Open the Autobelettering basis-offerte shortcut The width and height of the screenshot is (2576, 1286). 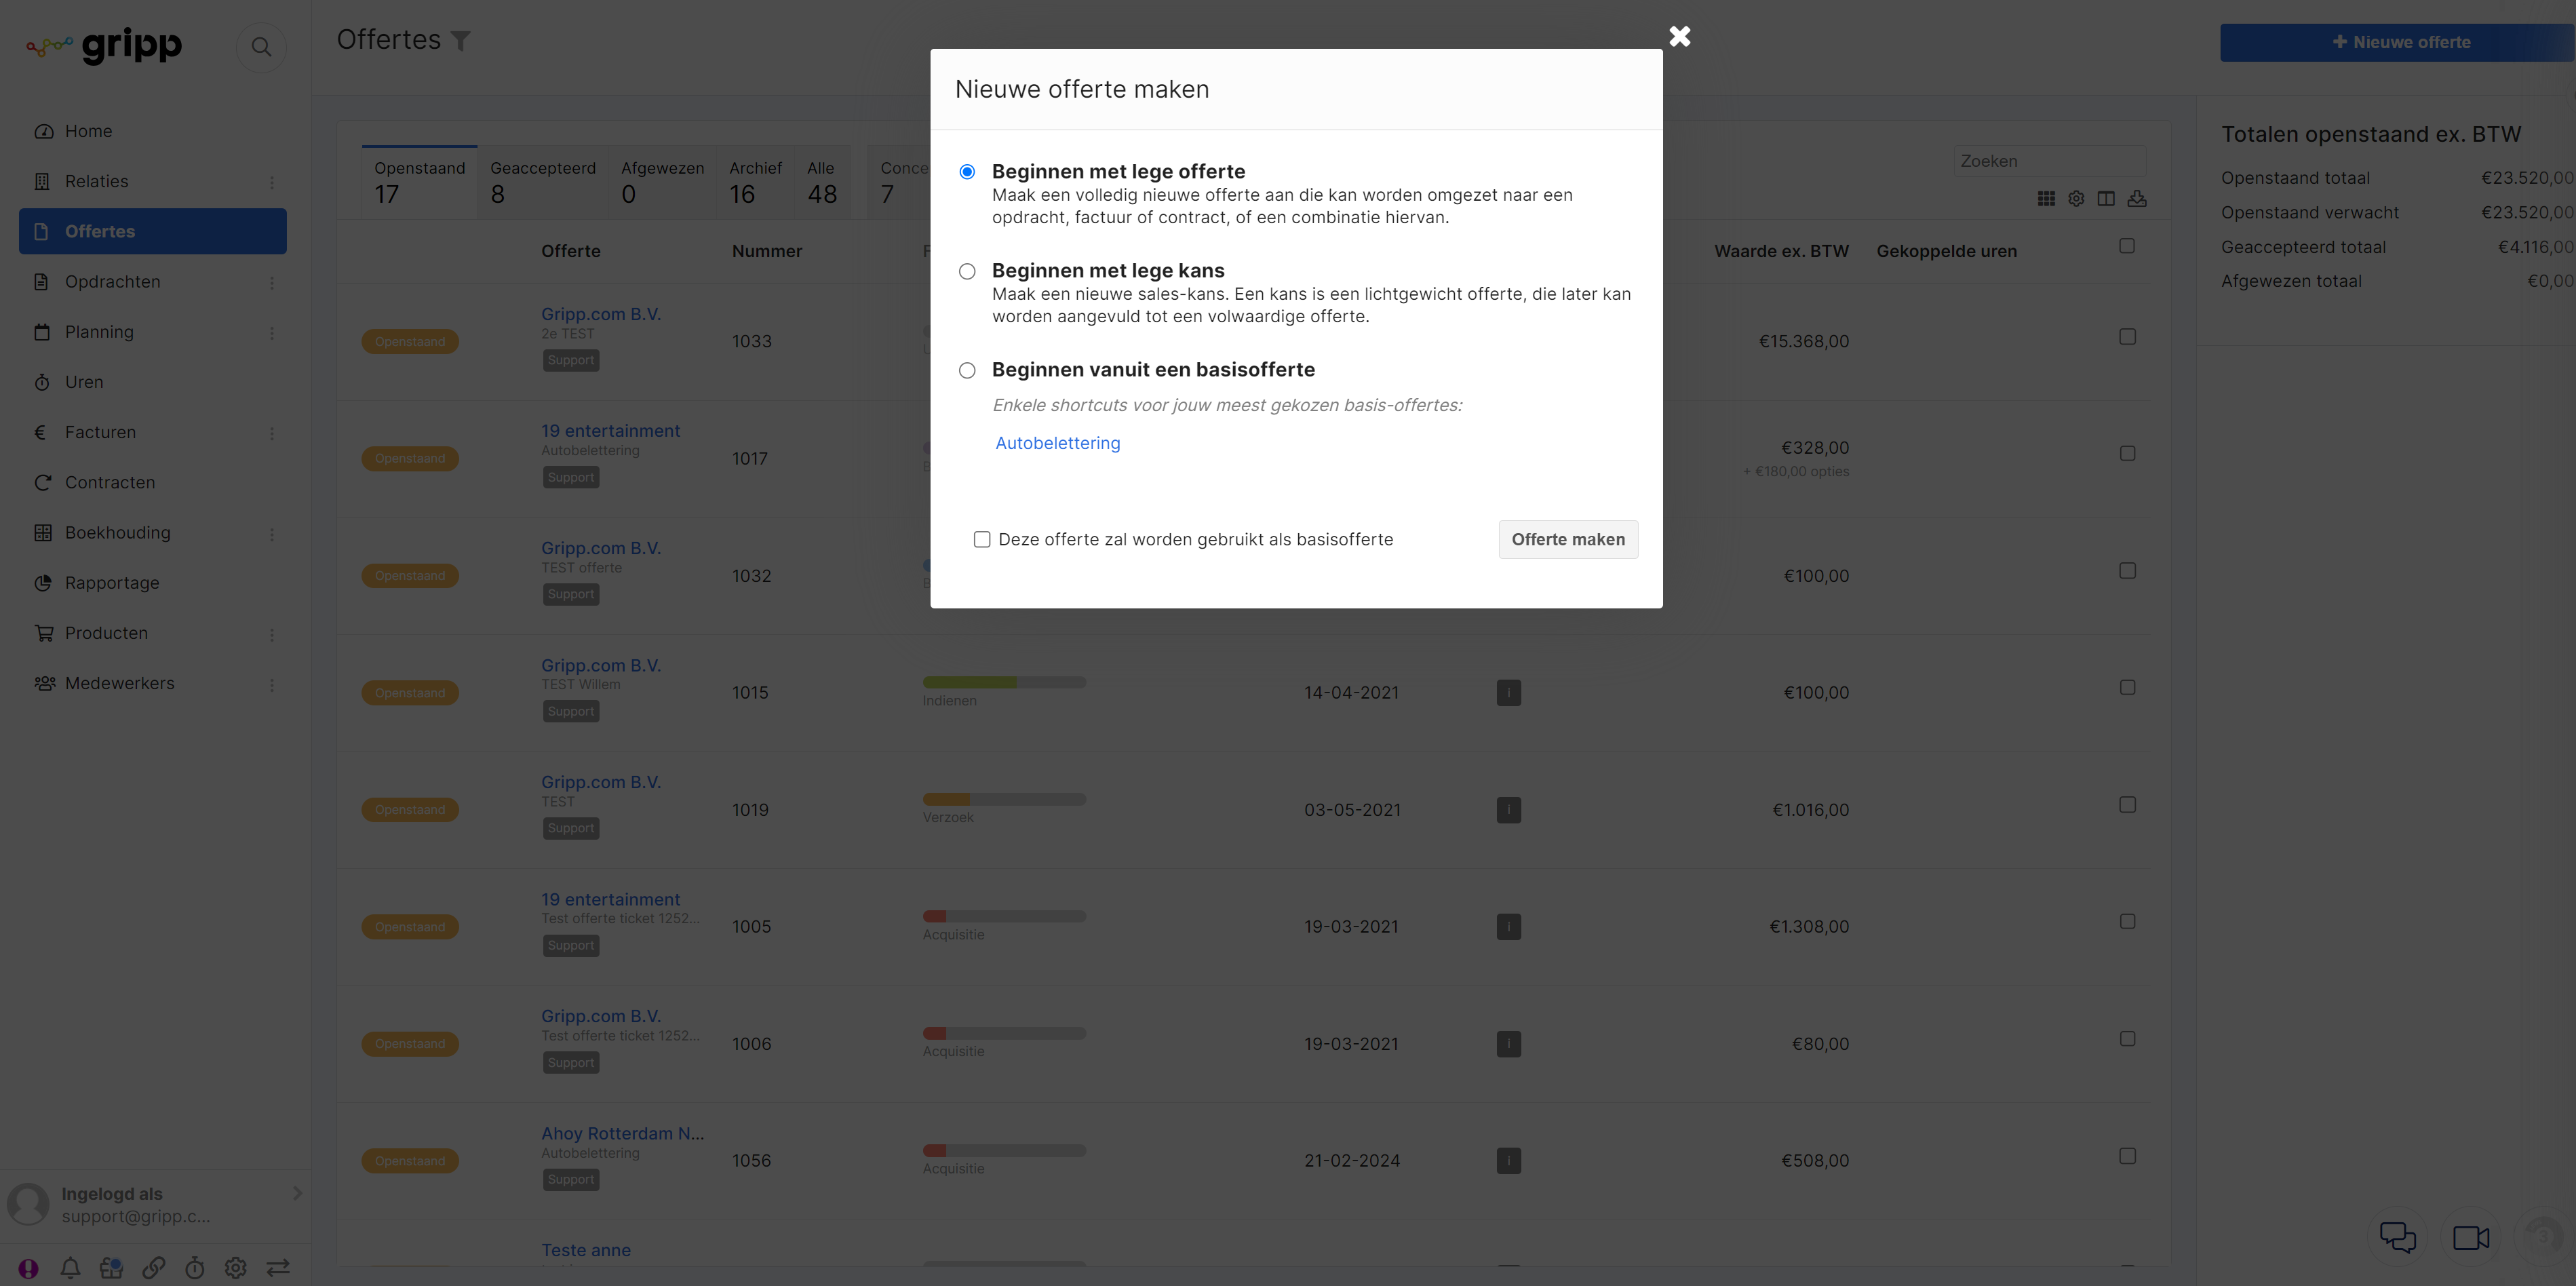pyautogui.click(x=1057, y=443)
